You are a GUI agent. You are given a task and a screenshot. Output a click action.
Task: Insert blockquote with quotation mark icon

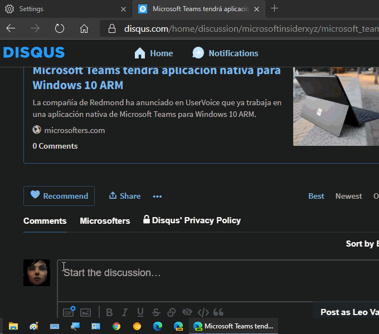[x=218, y=312]
